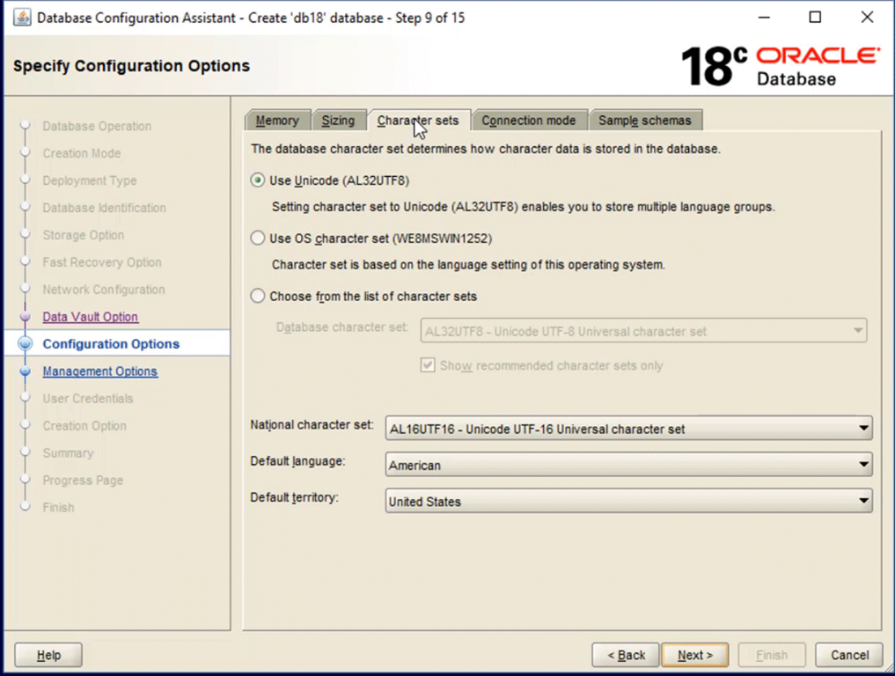Viewport: 895px width, 676px height.
Task: Click the Fast Recovery Option step
Action: pos(102,262)
